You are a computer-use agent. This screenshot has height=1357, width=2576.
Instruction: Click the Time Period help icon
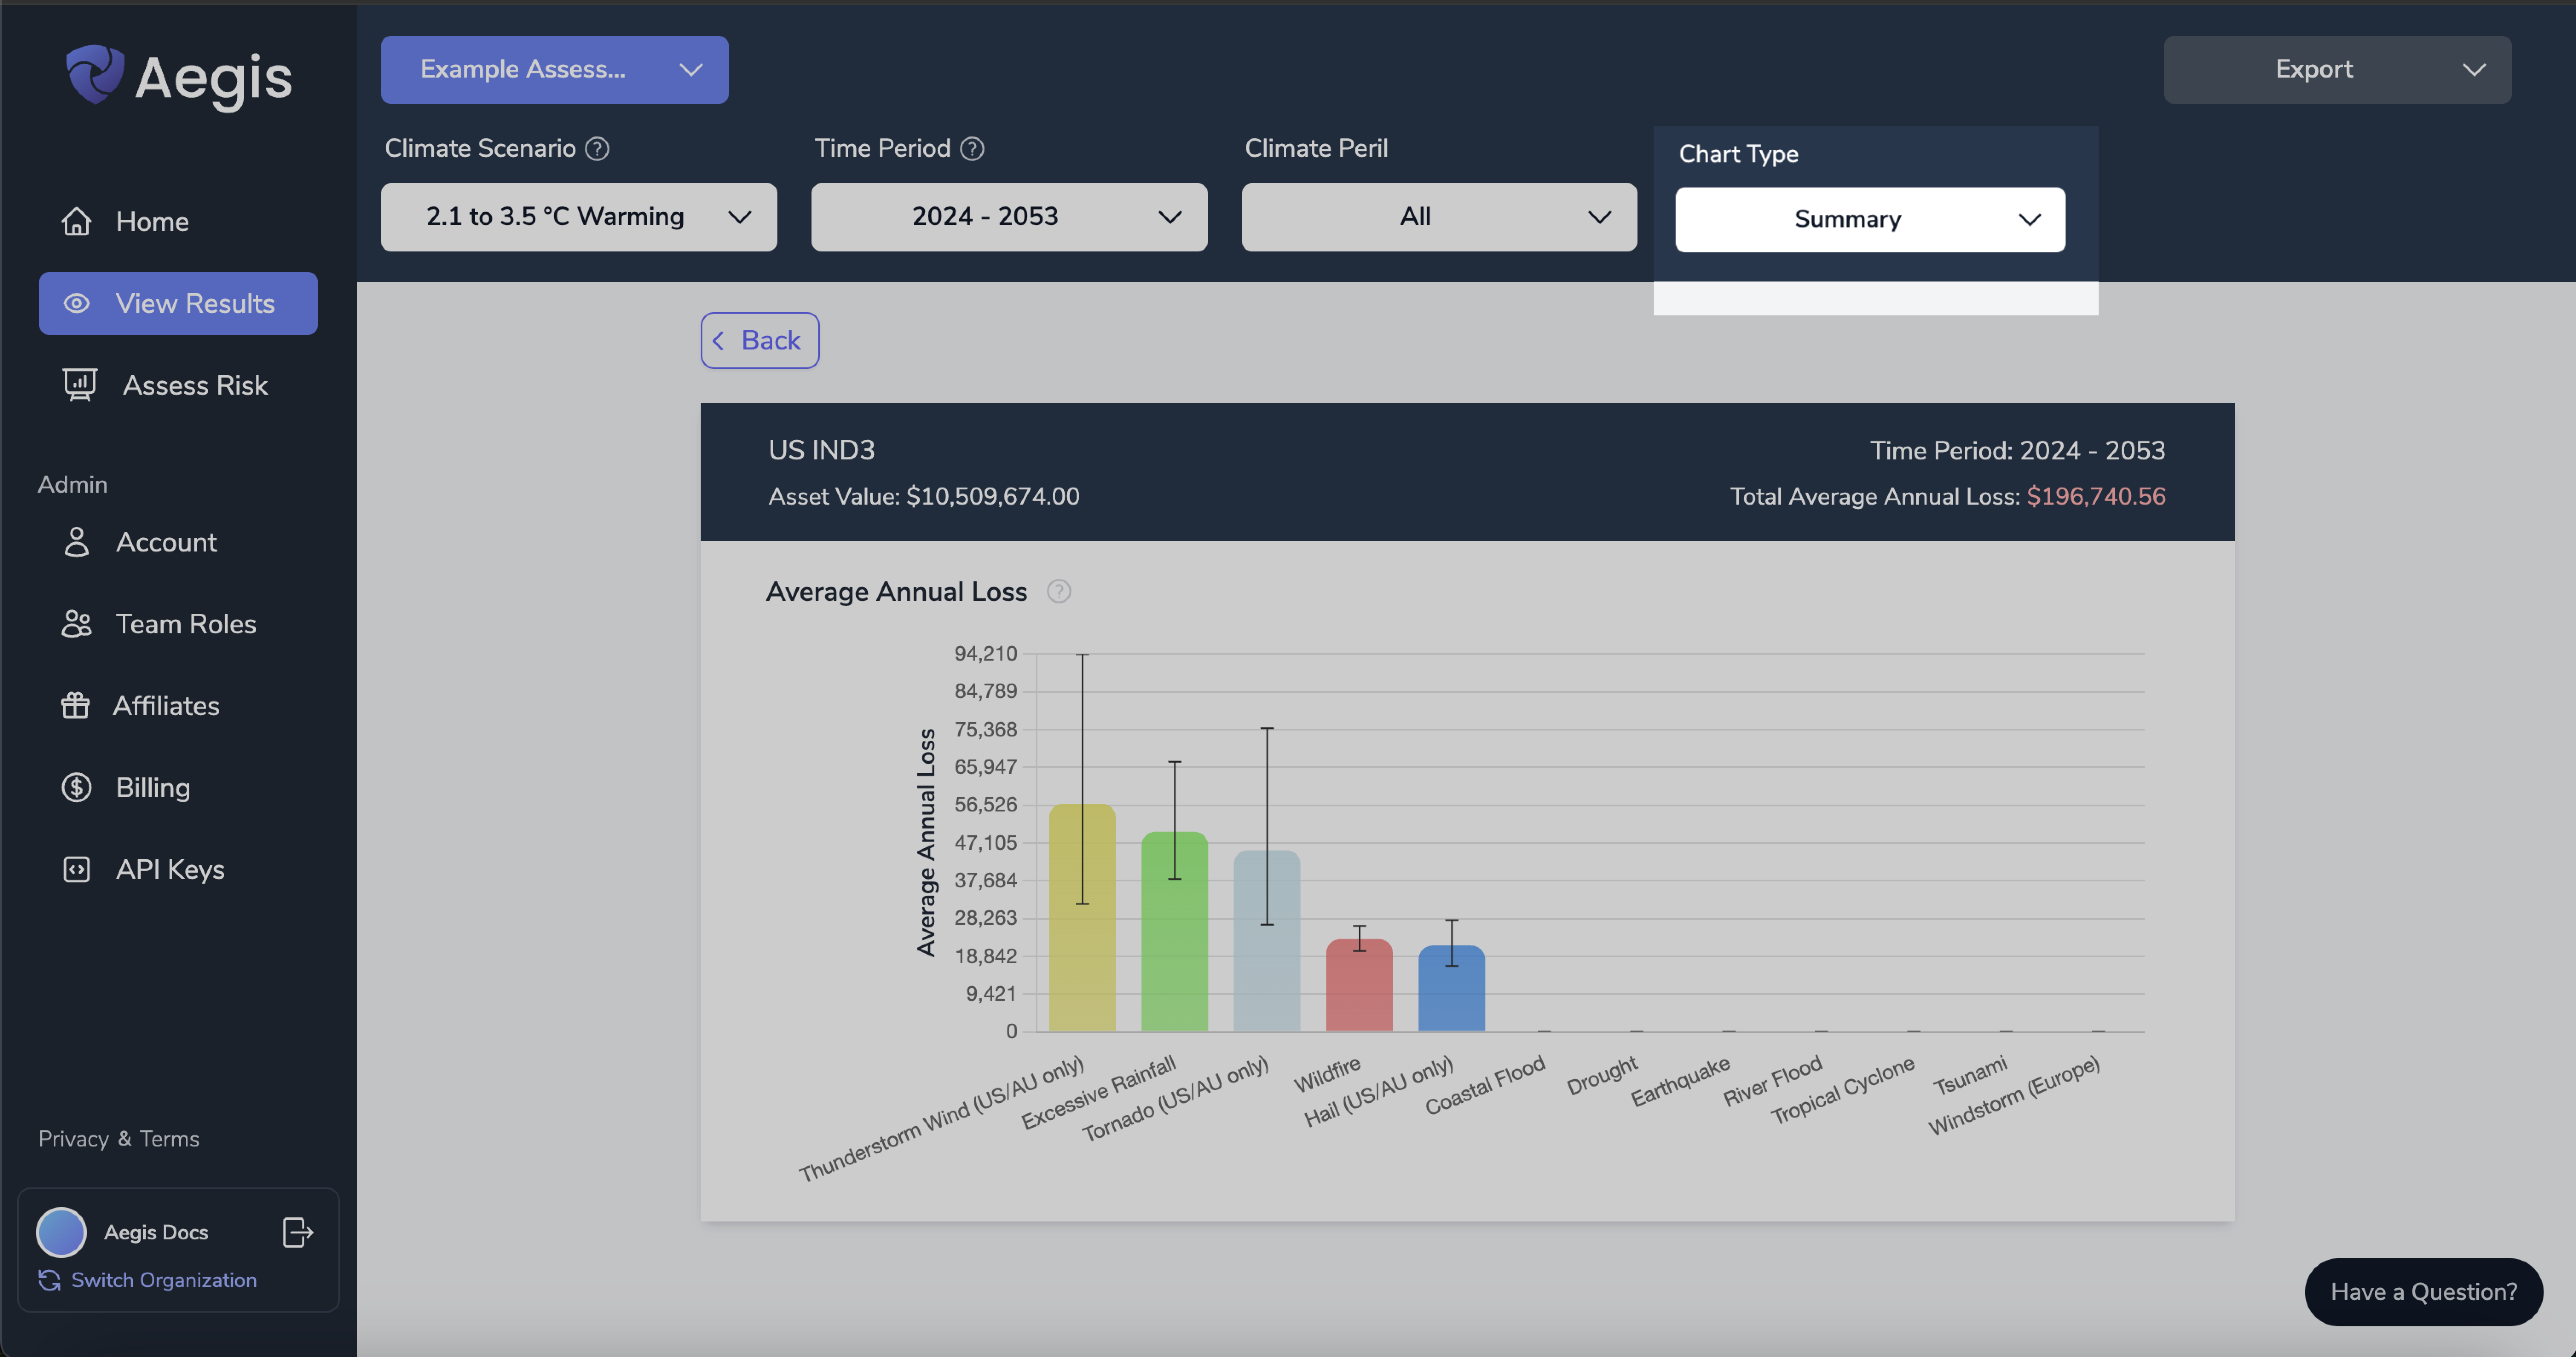pos(972,149)
